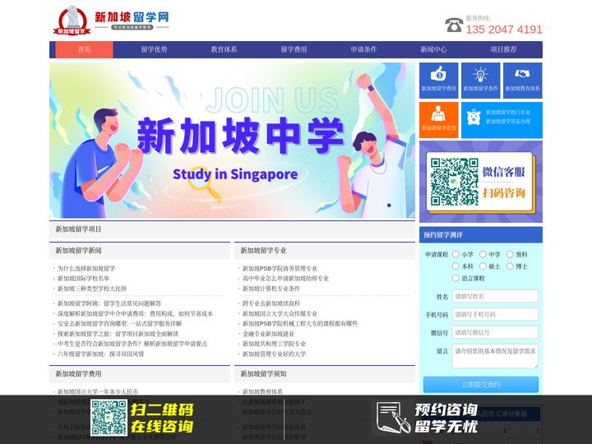Open link 为什么选择新加坡留学

[x=86, y=268]
